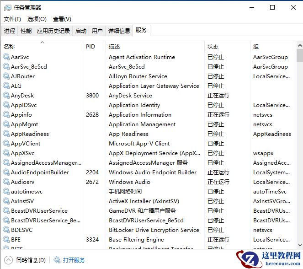Viewport: 303px width, 269px height.
Task: Open the 选项(O) menu
Action: tap(37, 19)
